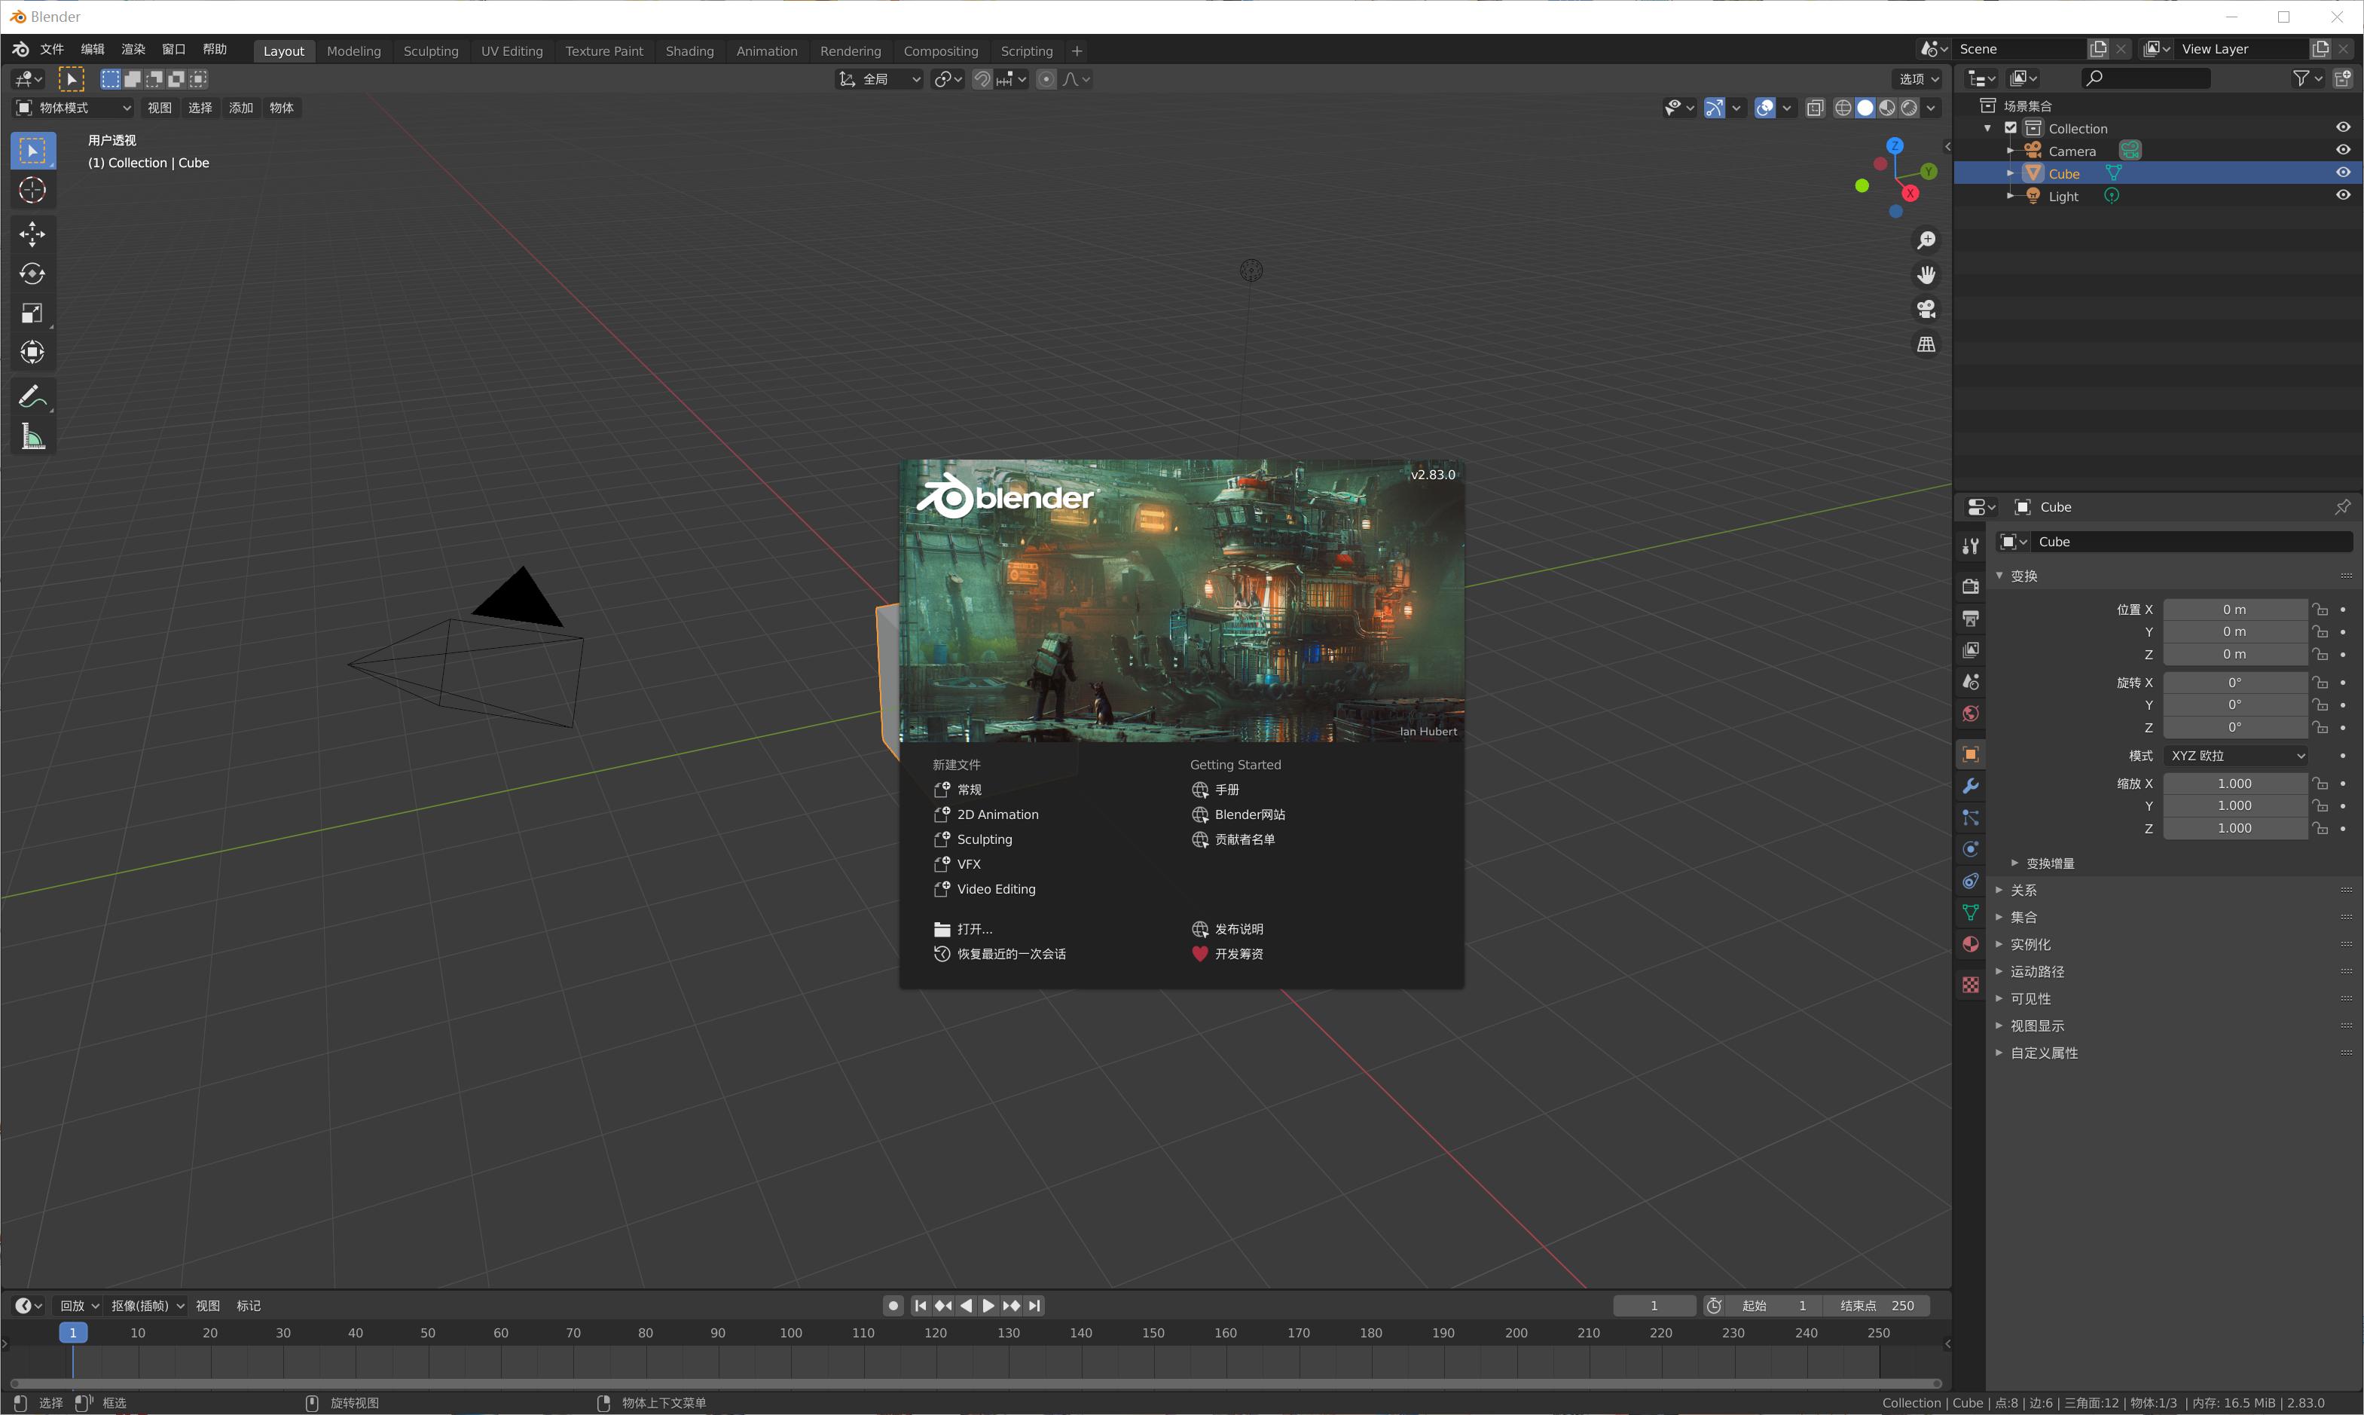Screen dimensions: 2364x1415
Task: Toggle snapping magnet icon
Action: (982, 79)
